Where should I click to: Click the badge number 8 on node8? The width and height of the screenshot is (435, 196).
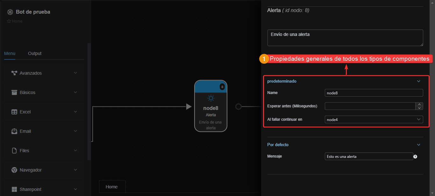[222, 87]
